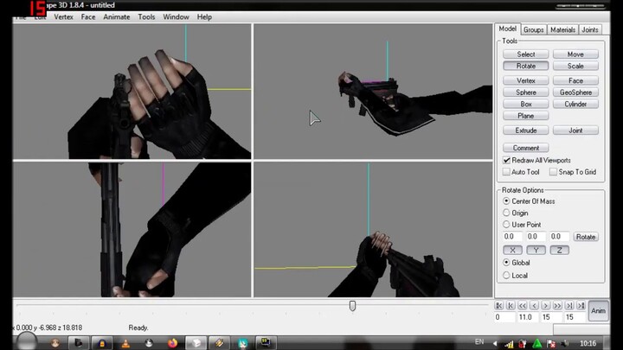The width and height of the screenshot is (623, 350).
Task: Select the Center Of Mass radio option
Action: [x=506, y=201]
